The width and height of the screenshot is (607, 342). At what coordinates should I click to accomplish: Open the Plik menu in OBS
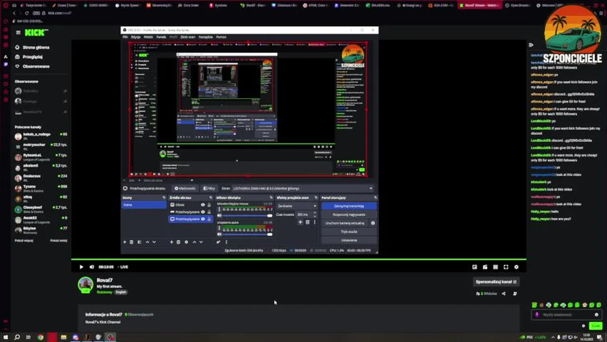125,37
